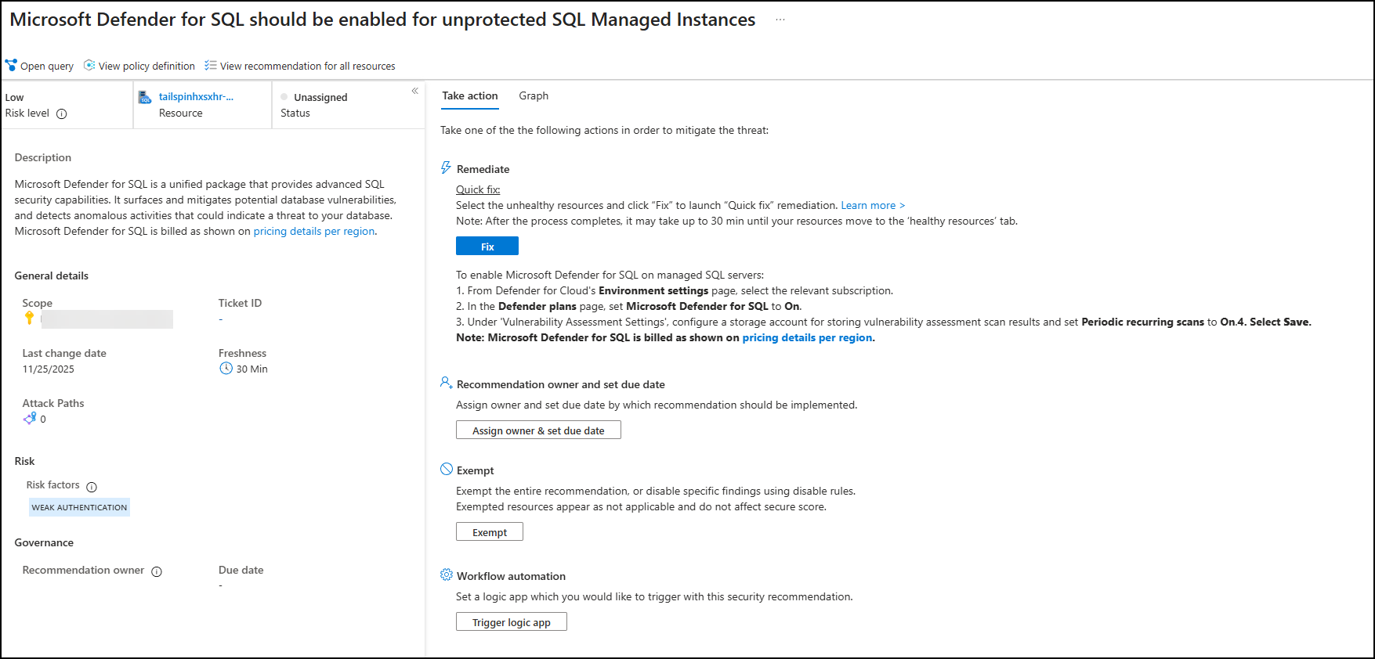Click the recommendation list icon
This screenshot has width=1375, height=659.
pyautogui.click(x=210, y=65)
